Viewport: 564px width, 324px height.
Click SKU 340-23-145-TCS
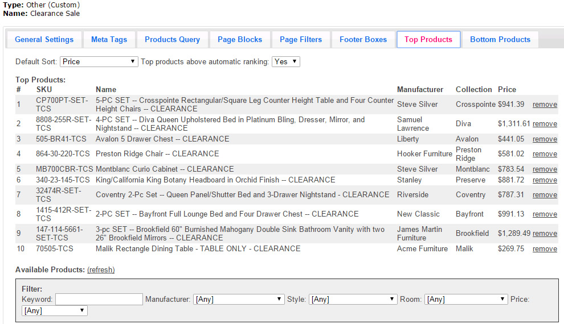(x=63, y=180)
